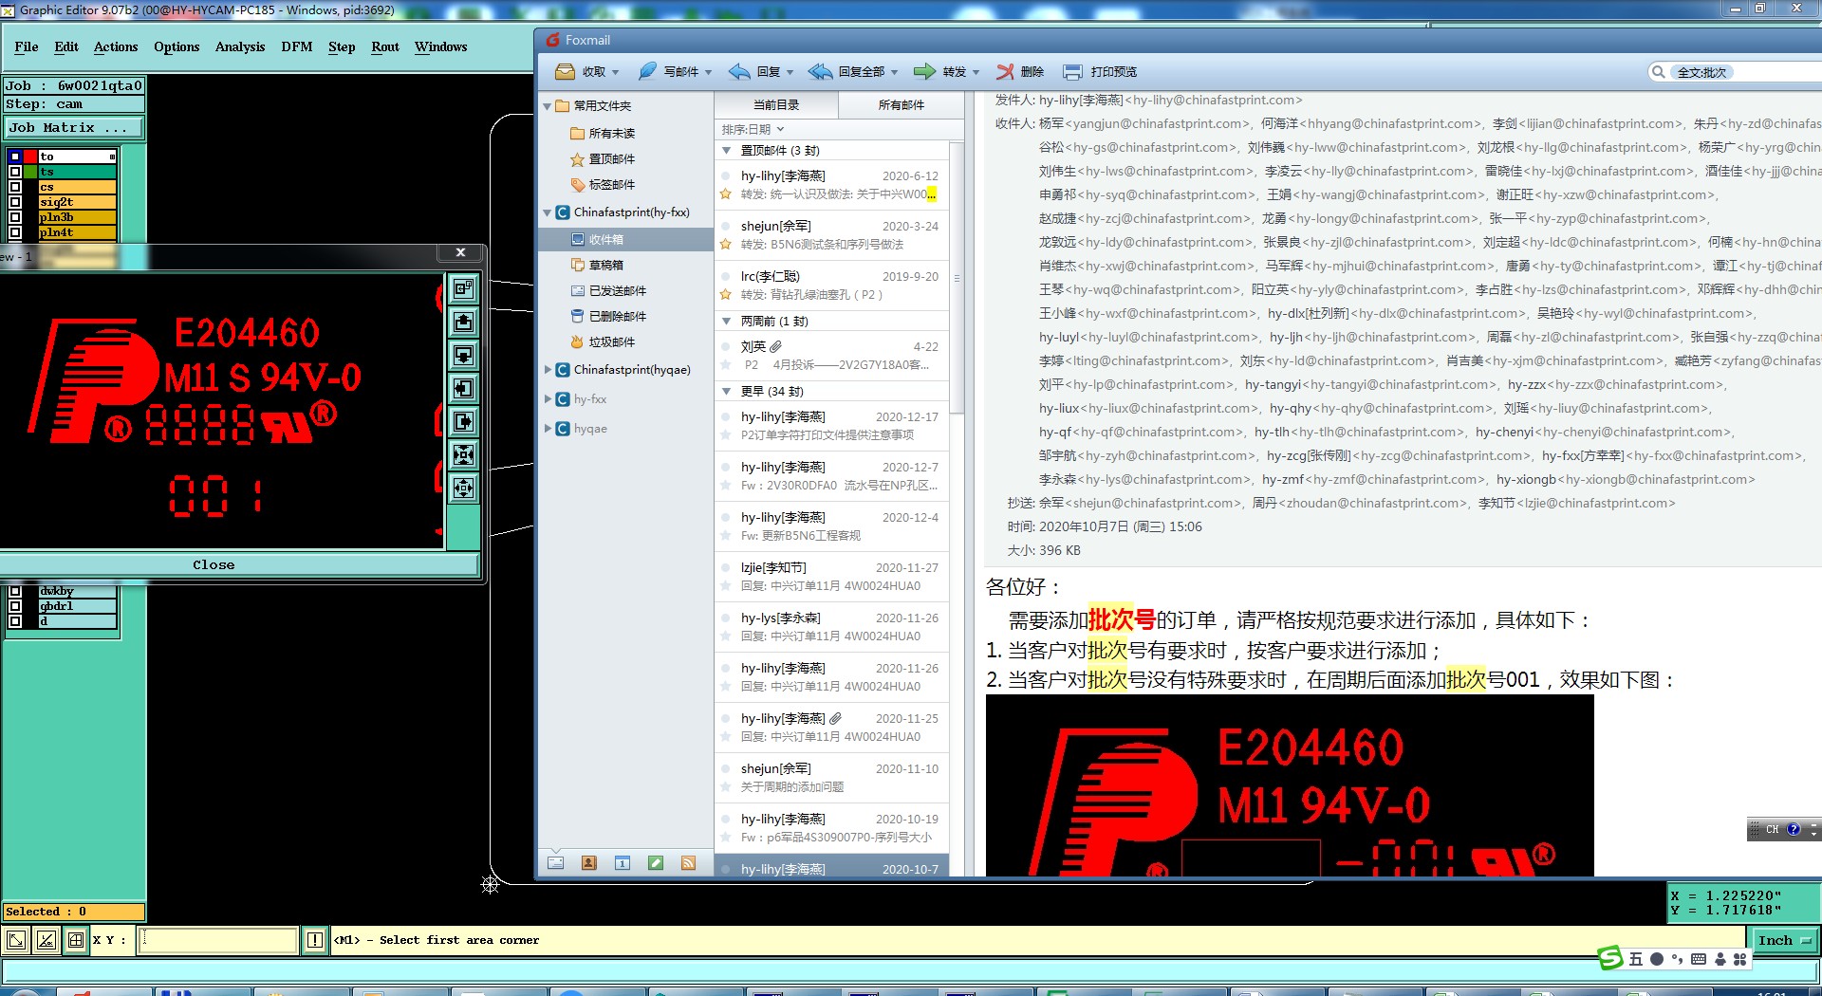Click the zoom-in arrows icon in popup
Image resolution: width=1822 pixels, height=996 pixels.
pos(463,454)
